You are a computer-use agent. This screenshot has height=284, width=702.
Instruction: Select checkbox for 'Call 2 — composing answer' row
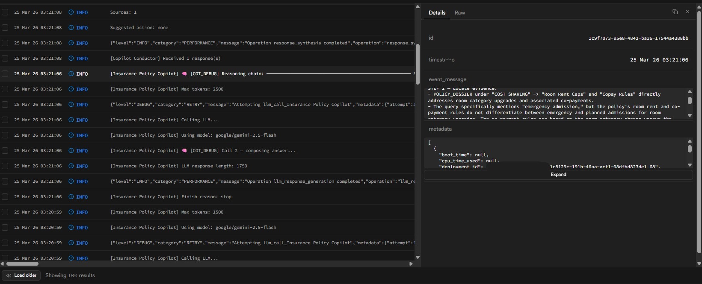coord(5,151)
